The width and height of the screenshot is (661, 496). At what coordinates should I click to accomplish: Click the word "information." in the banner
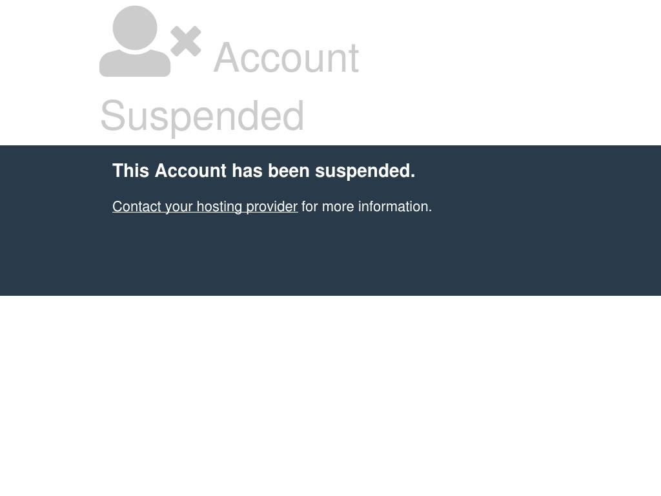[x=395, y=207]
